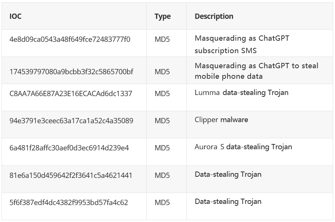Select hash 174539797080a9bcbb3f32c5865700bf
Image resolution: width=335 pixels, height=222 pixels.
point(71,72)
